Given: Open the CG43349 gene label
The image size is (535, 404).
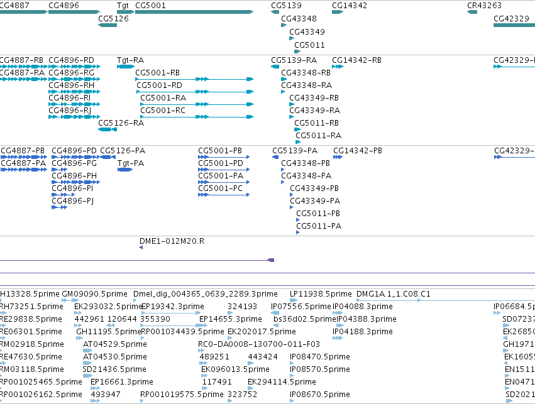Looking at the screenshot, I should [x=307, y=31].
